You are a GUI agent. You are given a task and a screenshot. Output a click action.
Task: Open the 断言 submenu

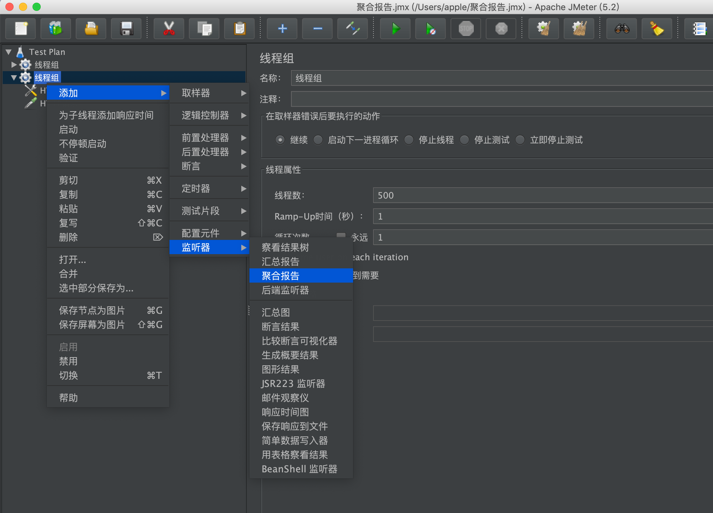coord(209,166)
